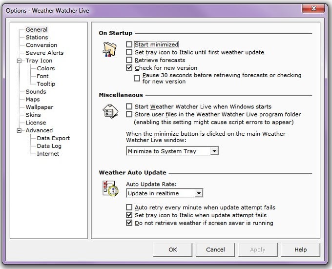
Task: Go to Severe Alerts settings
Action: point(44,53)
